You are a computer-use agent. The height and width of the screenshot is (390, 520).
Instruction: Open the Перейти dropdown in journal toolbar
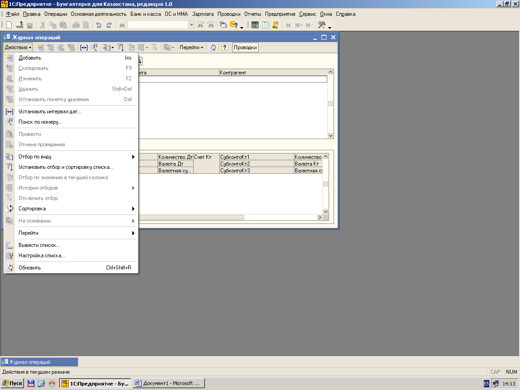click(x=191, y=47)
